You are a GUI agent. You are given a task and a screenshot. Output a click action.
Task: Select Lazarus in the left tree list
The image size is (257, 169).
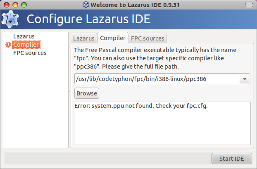point(24,36)
